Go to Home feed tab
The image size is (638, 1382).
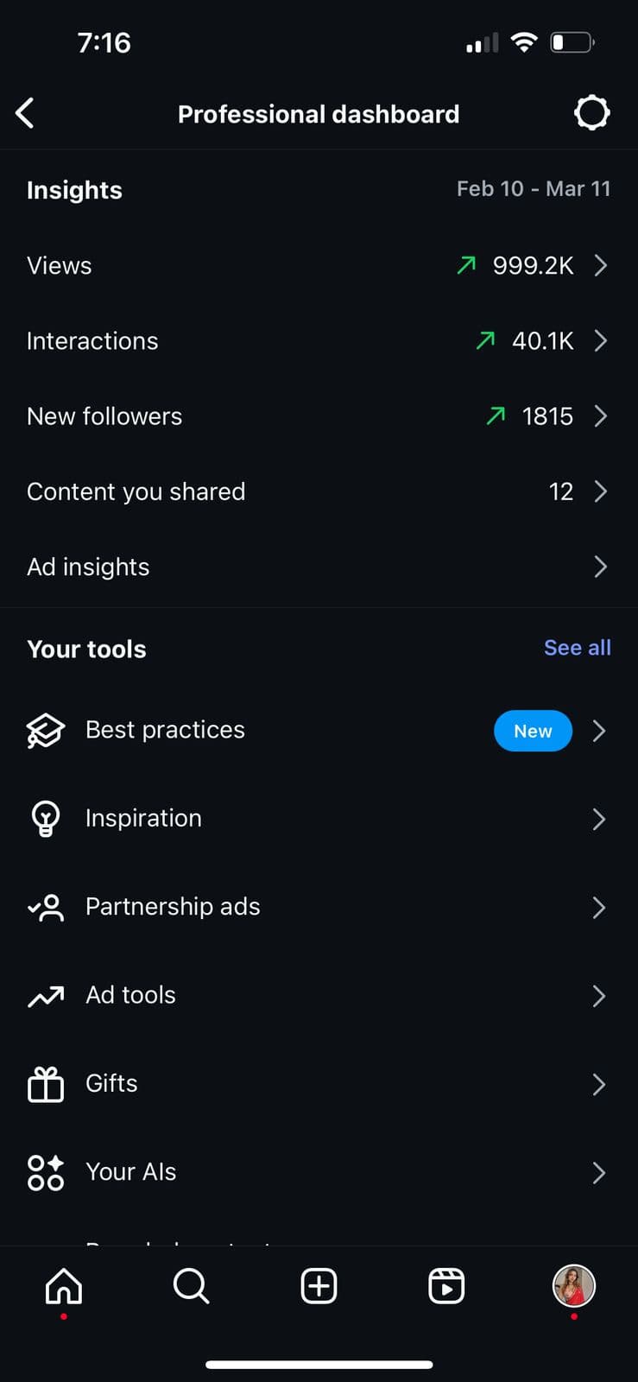(x=64, y=1286)
